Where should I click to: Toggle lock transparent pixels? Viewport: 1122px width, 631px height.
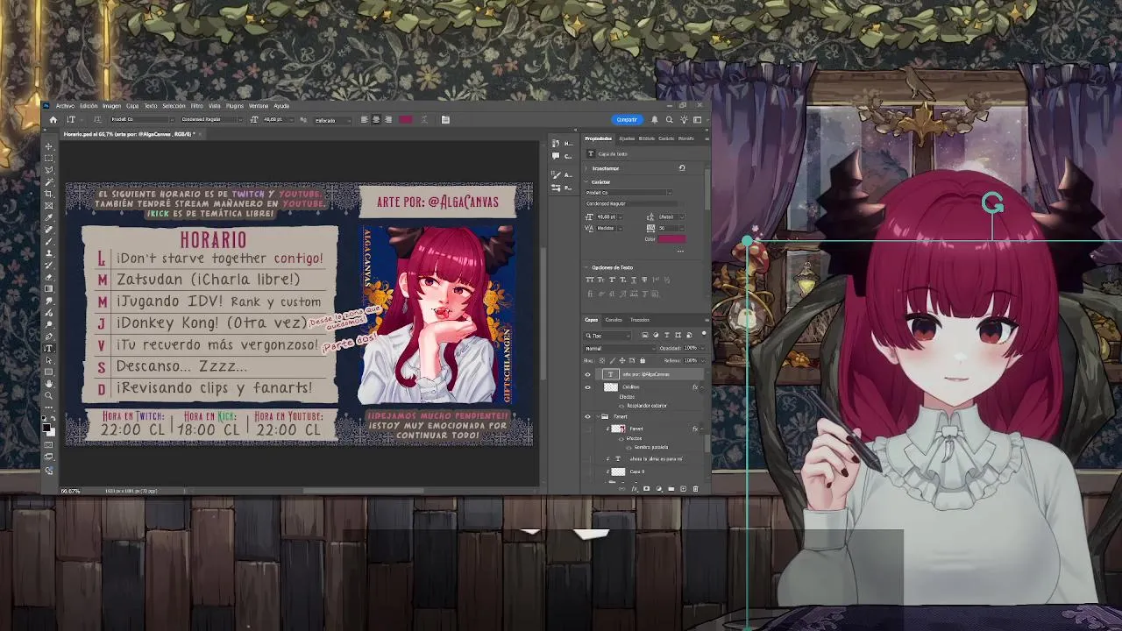pyautogui.click(x=602, y=360)
